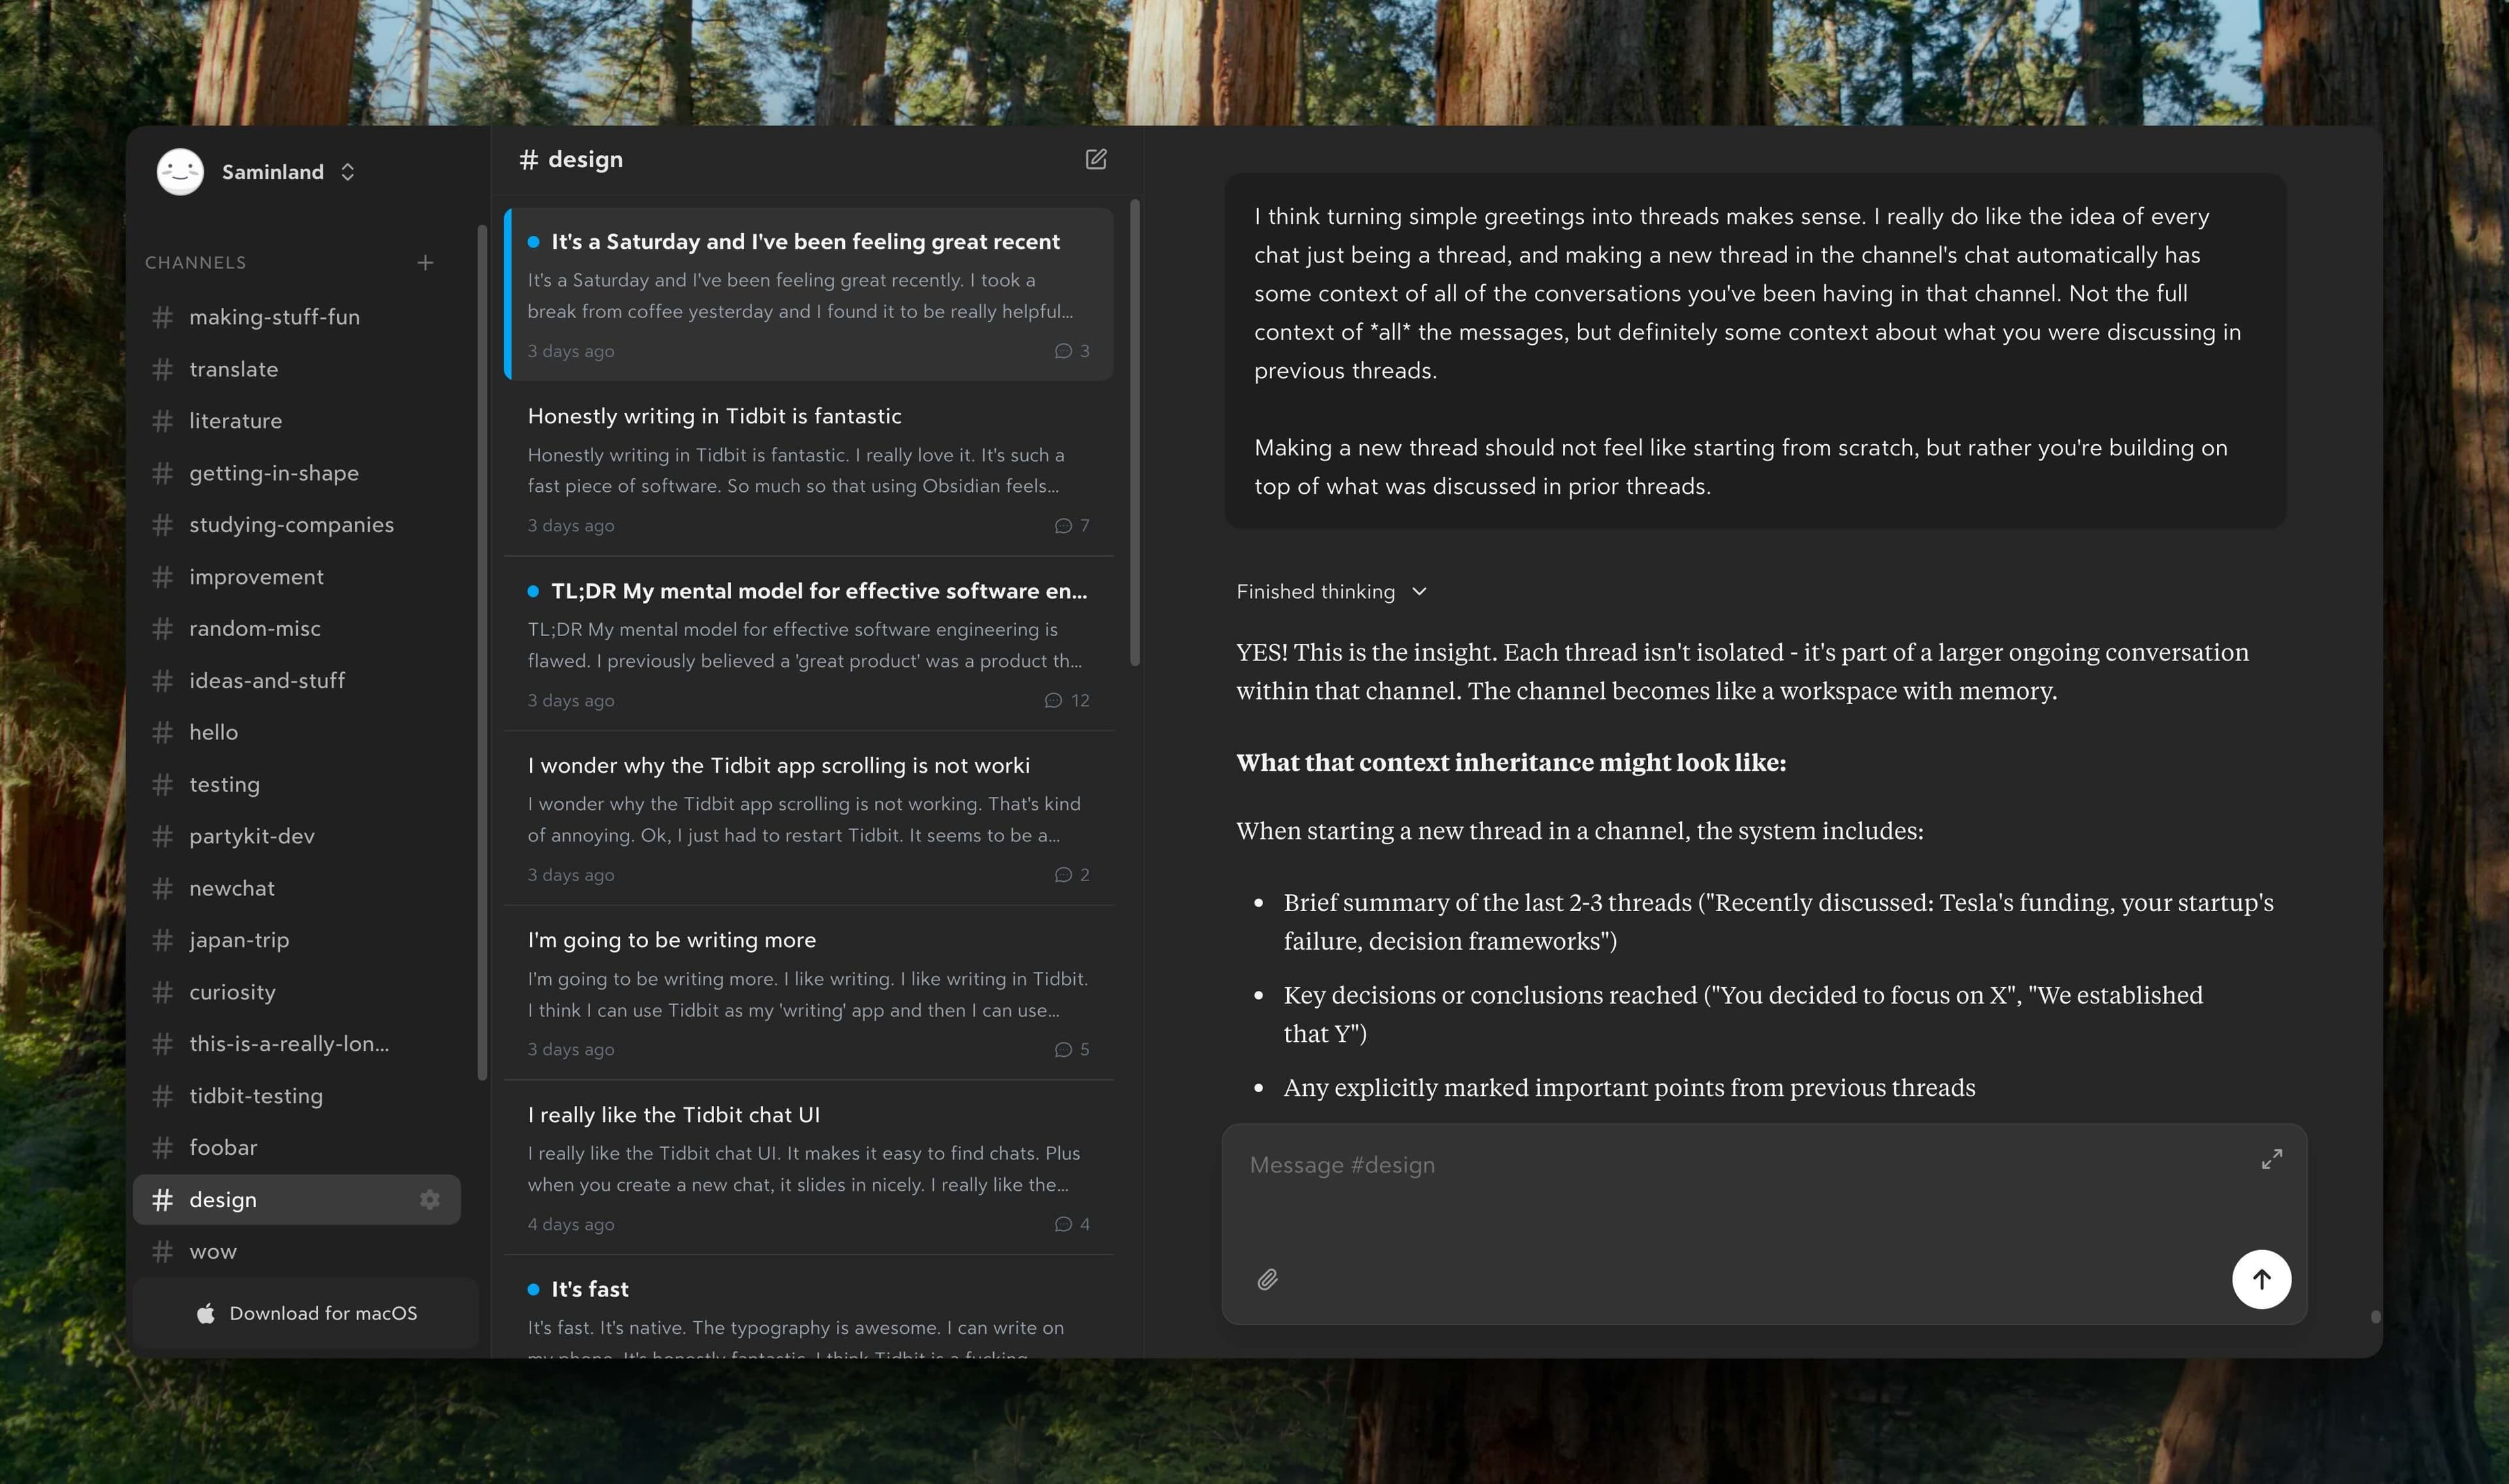The height and width of the screenshot is (1484, 2509).
Task: Click the compose new thread icon
Action: (x=1095, y=160)
